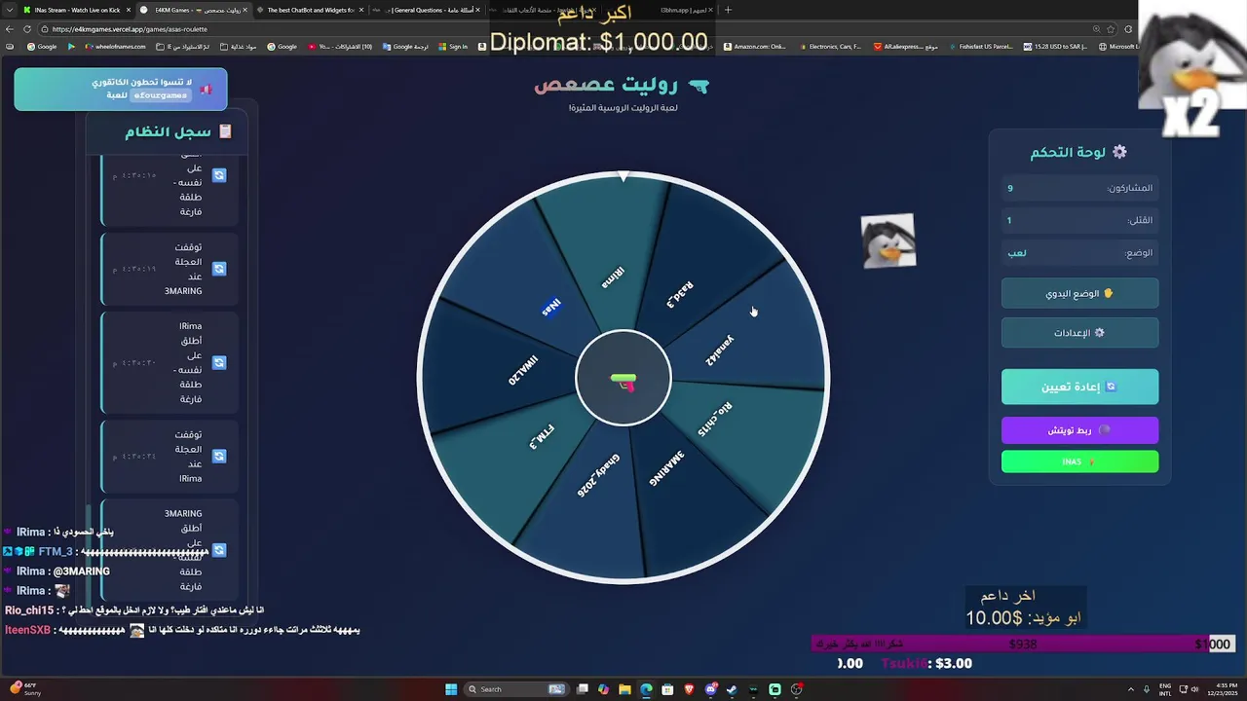This screenshot has width=1247, height=701.
Task: Open the Windows Start menu
Action: (x=451, y=689)
